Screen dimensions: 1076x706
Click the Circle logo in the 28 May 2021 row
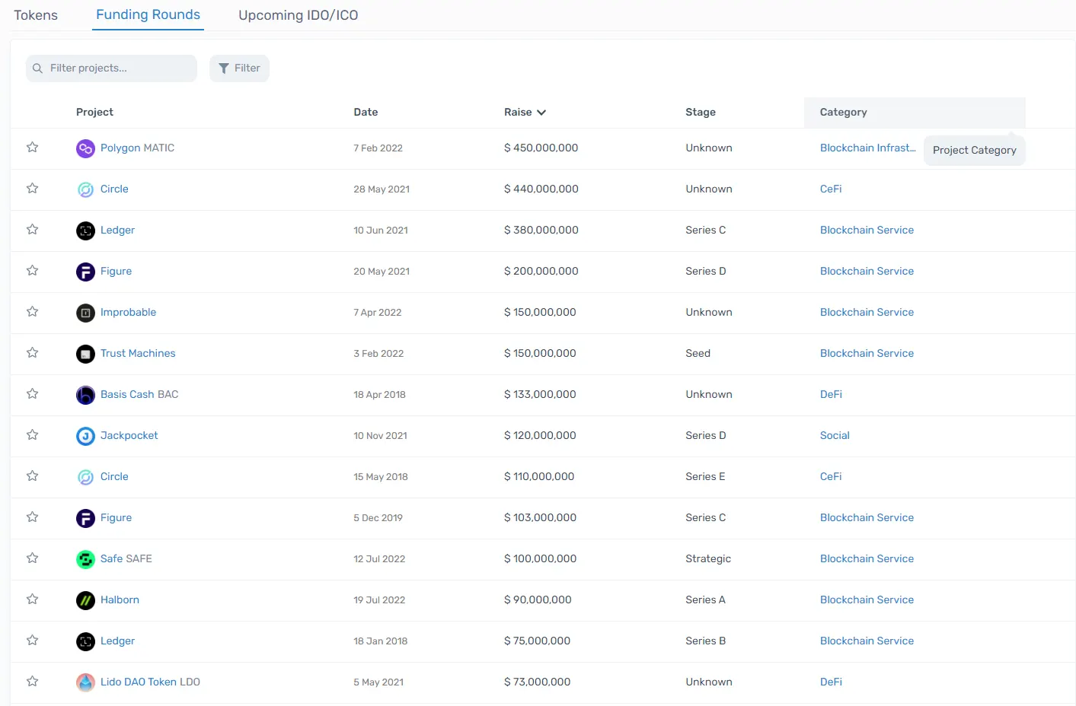pos(85,189)
